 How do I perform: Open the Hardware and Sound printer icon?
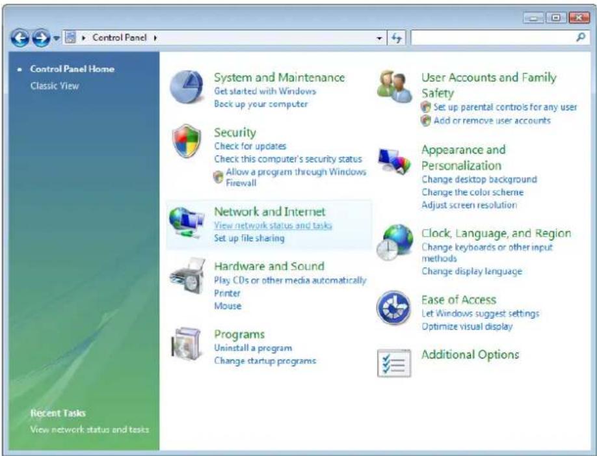tap(187, 276)
